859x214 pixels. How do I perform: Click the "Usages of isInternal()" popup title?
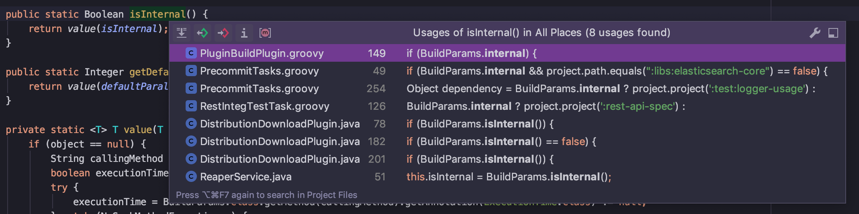541,33
